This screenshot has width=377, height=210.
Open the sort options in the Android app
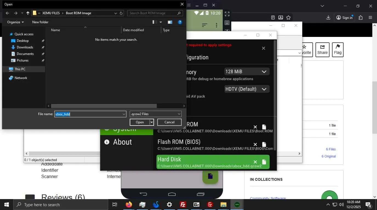204,25
